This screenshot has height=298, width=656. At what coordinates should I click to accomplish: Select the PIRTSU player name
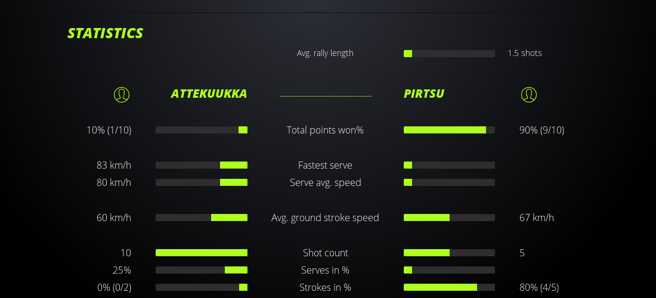coord(424,94)
